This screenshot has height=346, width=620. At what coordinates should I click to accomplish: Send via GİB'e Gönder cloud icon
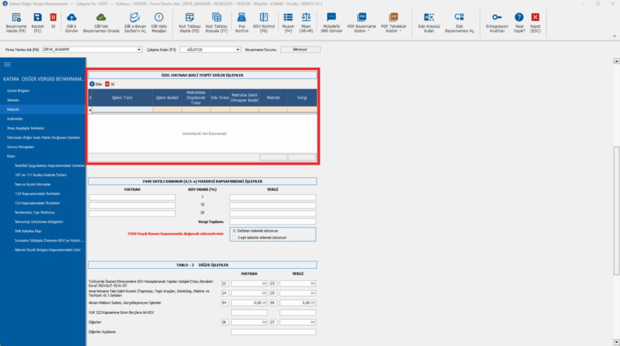coord(71,18)
